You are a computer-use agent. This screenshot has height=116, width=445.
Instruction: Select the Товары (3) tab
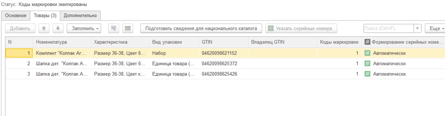[45, 15]
